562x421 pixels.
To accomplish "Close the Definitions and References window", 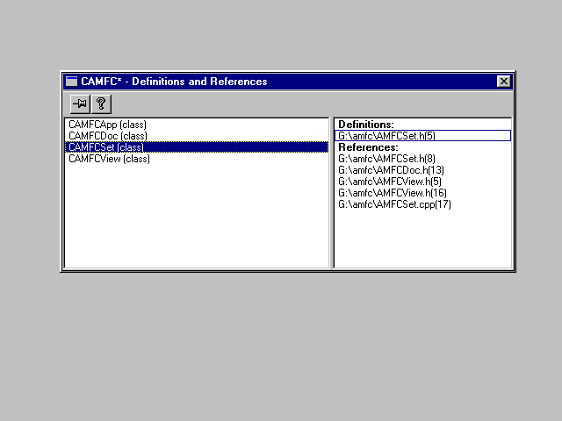I will pos(503,82).
